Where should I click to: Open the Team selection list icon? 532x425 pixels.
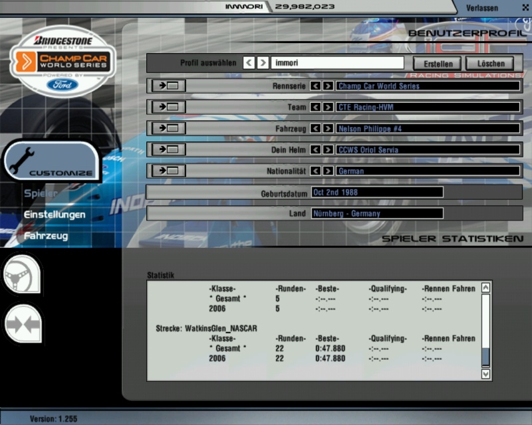[x=168, y=108]
